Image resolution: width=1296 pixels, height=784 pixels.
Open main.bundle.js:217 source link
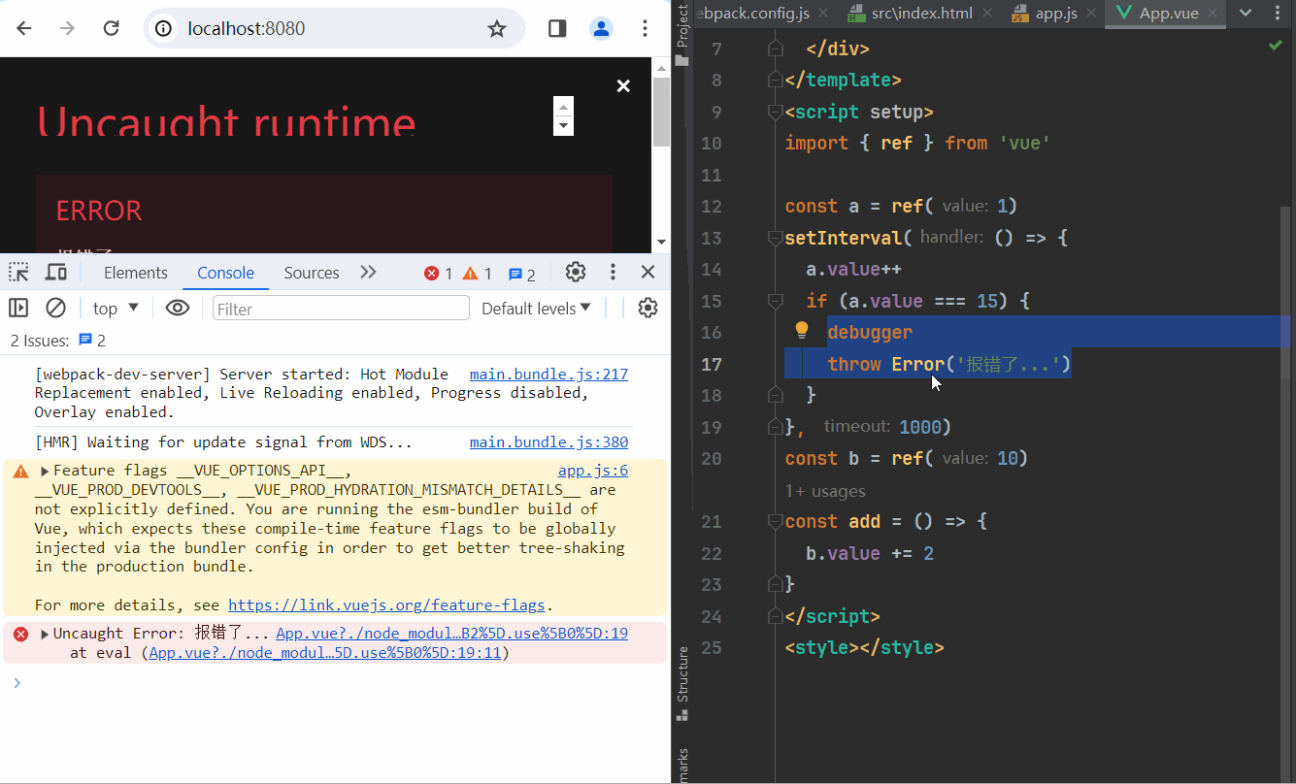[548, 374]
